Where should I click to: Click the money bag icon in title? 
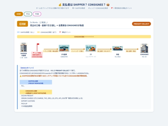pyautogui.click(x=60, y=5)
